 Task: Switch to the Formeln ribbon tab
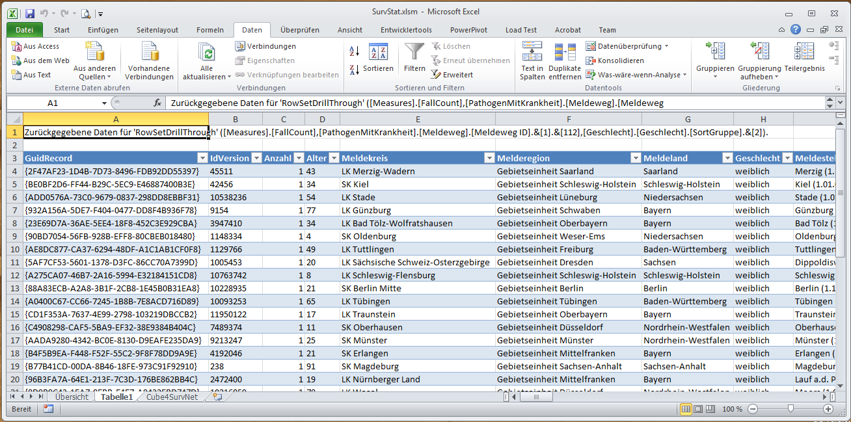(210, 30)
